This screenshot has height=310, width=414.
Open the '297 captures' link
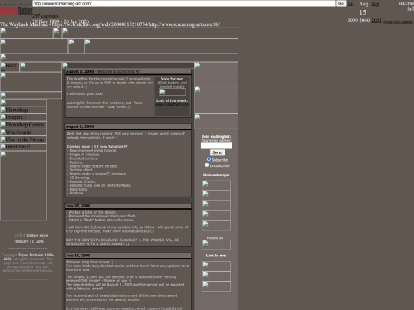[x=45, y=16]
